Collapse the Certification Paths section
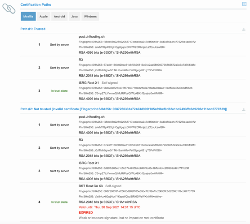This screenshot has height=224, width=250. coord(244,4)
